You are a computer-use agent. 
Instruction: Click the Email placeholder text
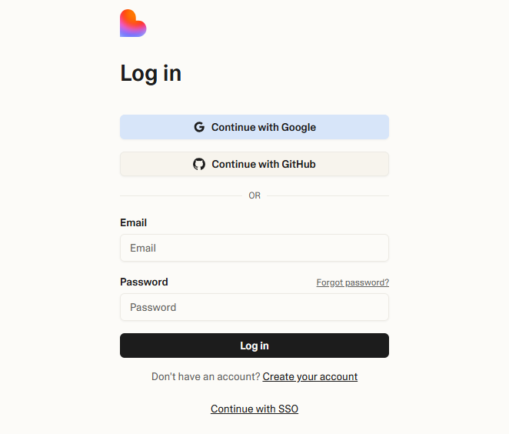tap(143, 249)
